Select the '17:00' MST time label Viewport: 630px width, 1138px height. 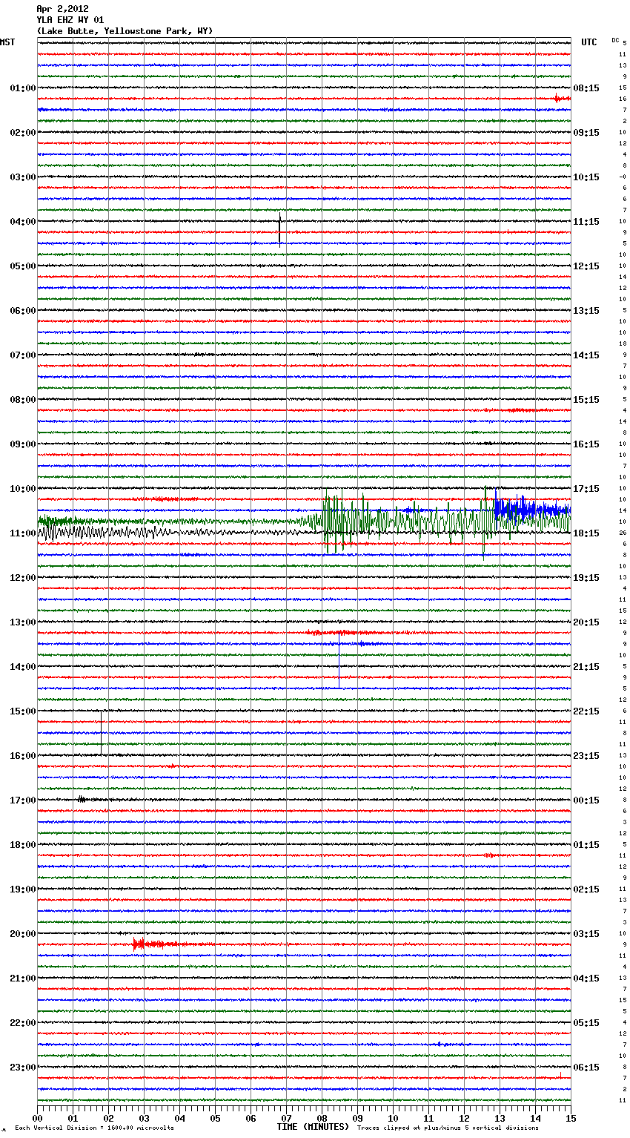tap(23, 800)
